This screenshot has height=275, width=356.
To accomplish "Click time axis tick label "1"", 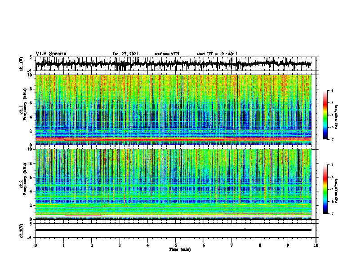I will click(63, 245).
